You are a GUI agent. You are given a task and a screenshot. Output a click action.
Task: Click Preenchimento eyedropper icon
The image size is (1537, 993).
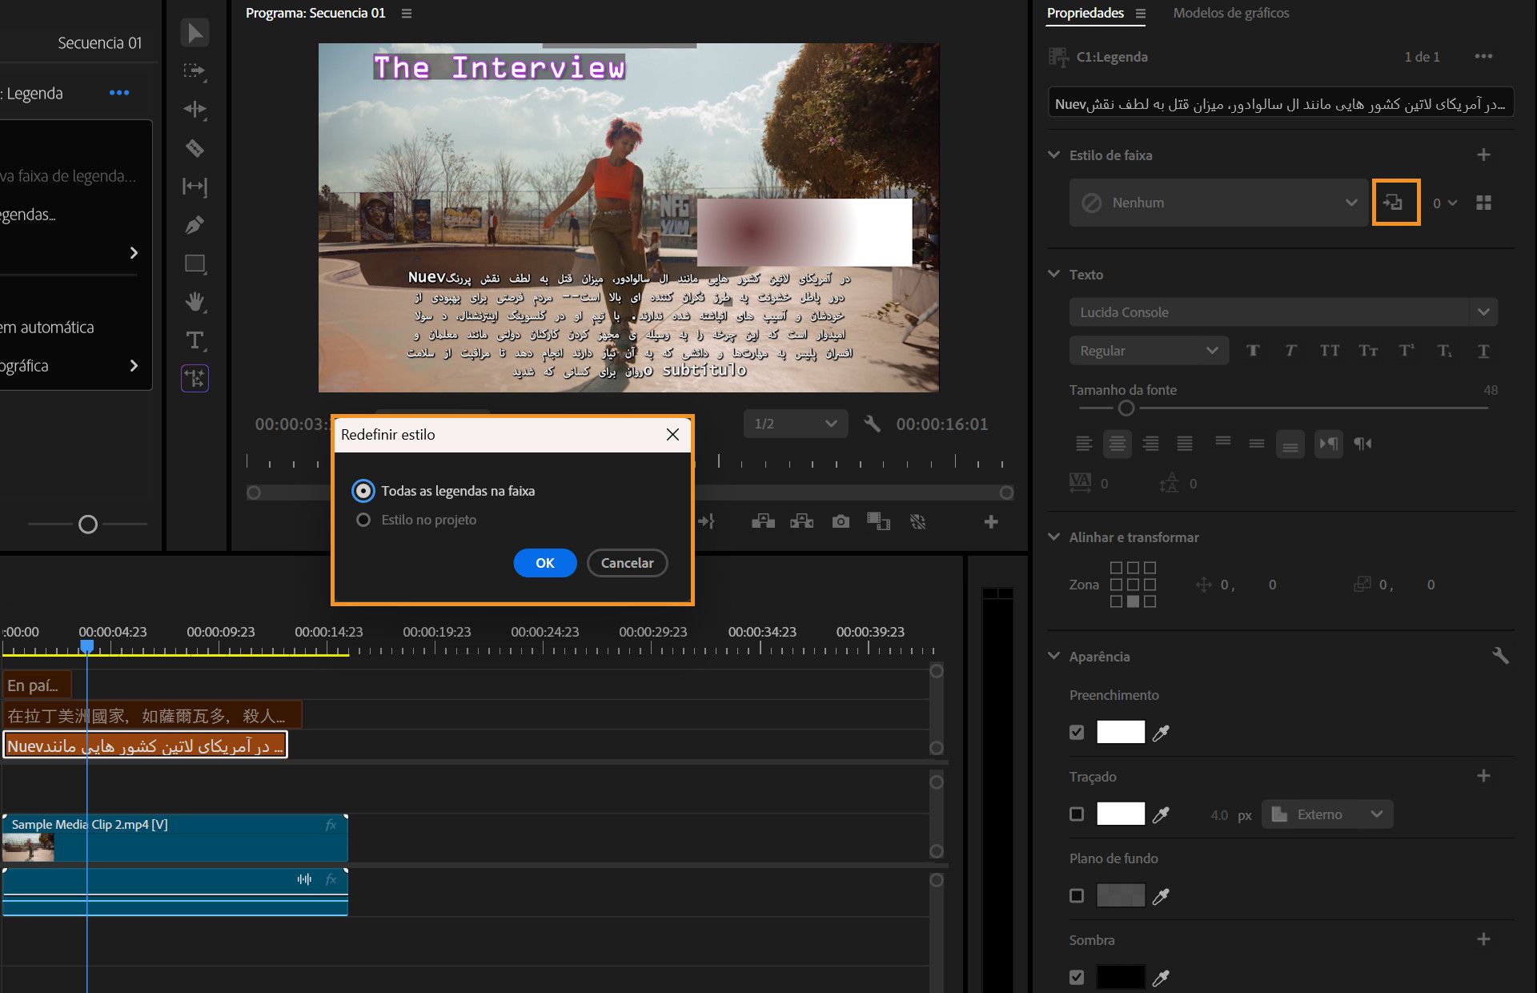[1160, 733]
